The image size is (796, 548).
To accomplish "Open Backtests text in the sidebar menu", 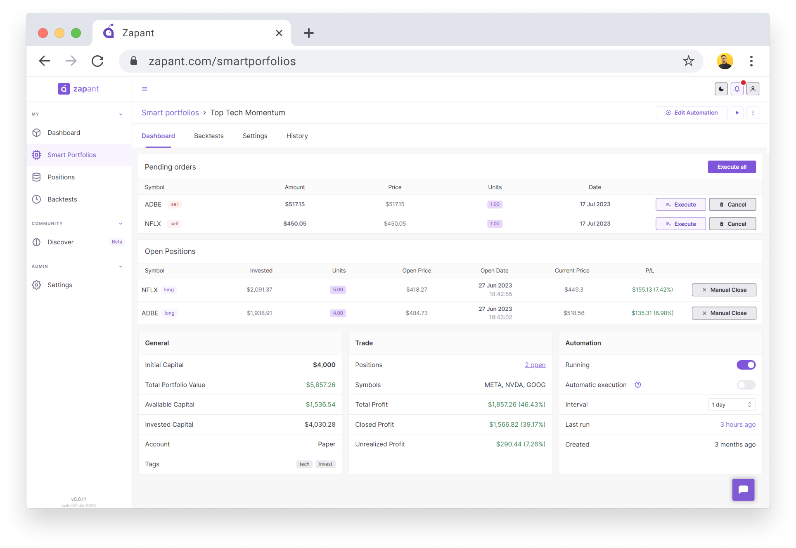I will pos(62,199).
